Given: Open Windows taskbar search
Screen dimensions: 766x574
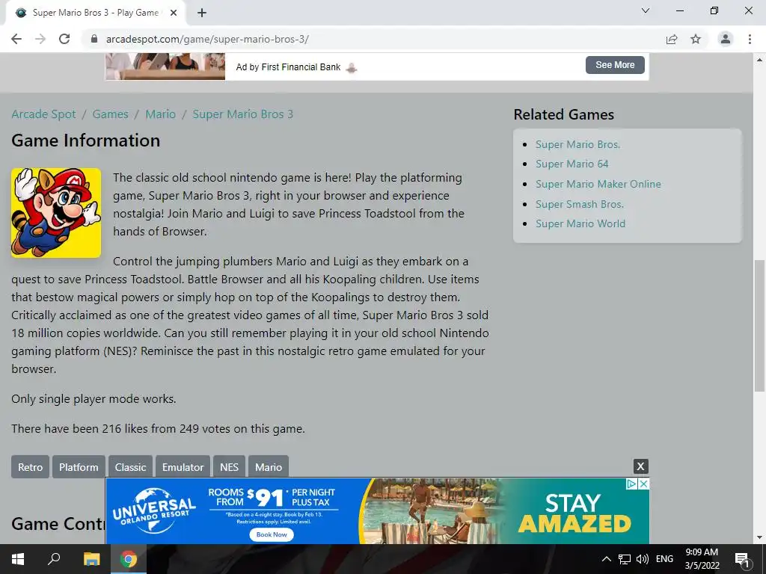Looking at the screenshot, I should point(54,559).
